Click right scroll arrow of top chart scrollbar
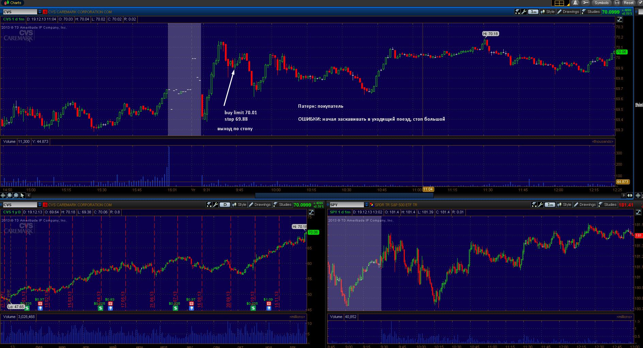This screenshot has width=643, height=348. click(x=624, y=195)
